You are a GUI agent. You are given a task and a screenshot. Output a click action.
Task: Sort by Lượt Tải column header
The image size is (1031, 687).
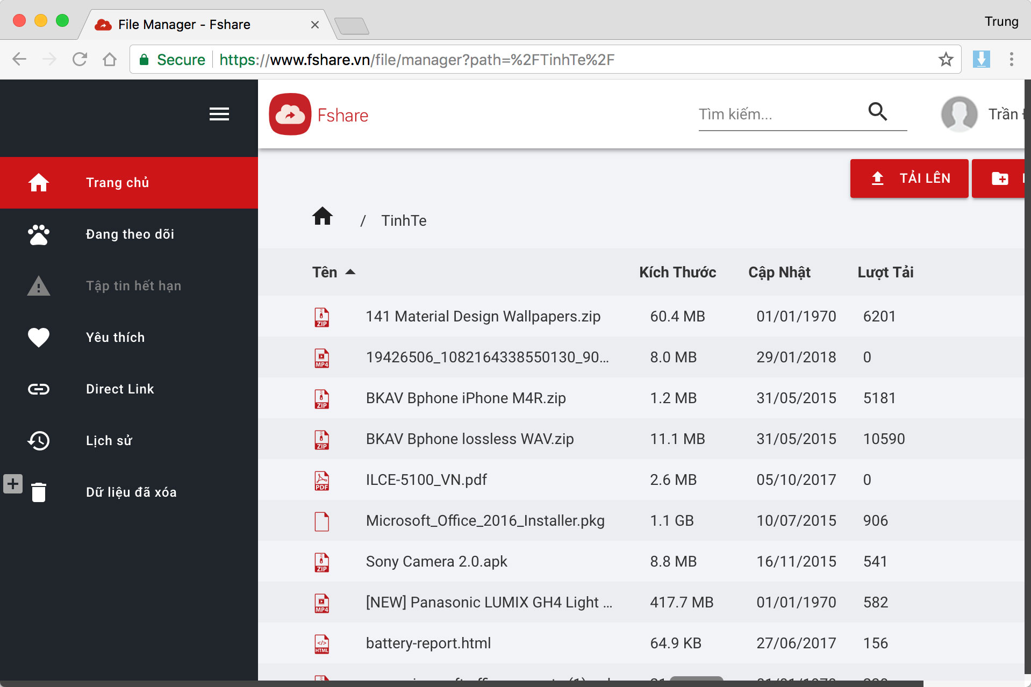point(885,272)
